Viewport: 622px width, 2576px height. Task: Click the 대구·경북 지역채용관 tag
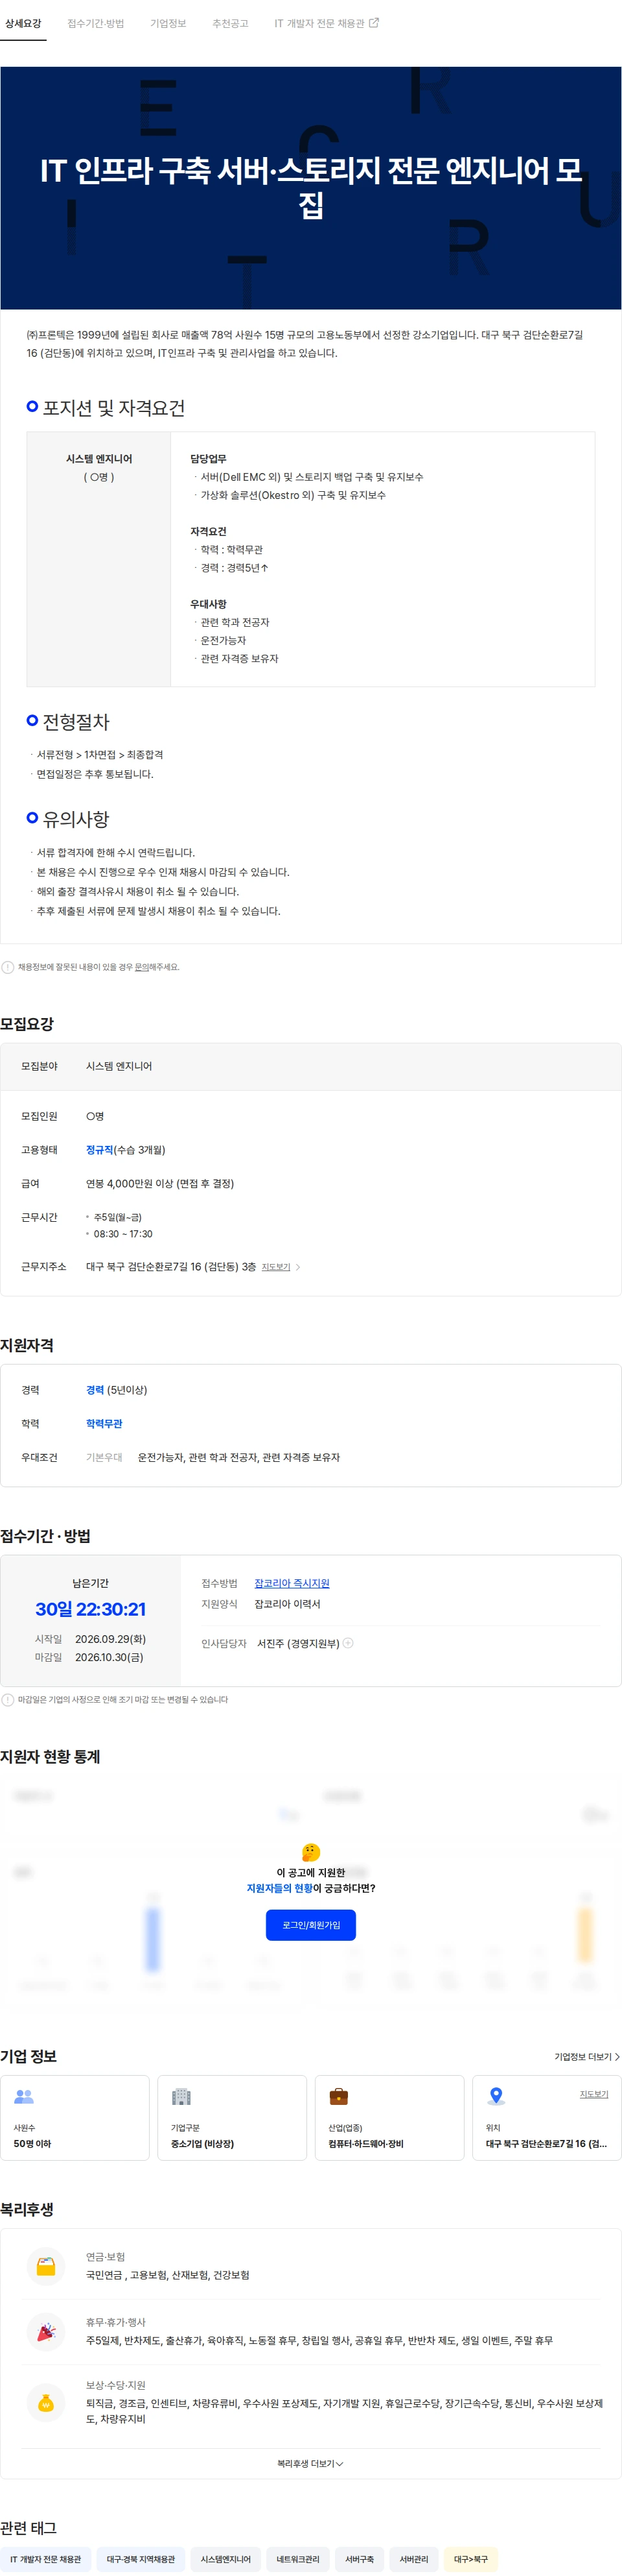pyautogui.click(x=141, y=2559)
